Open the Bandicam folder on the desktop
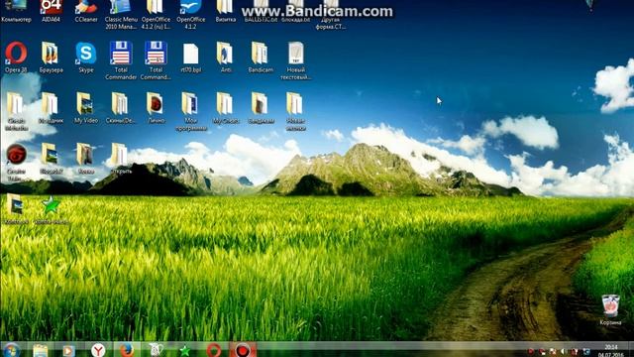The width and height of the screenshot is (634, 357). (261, 58)
